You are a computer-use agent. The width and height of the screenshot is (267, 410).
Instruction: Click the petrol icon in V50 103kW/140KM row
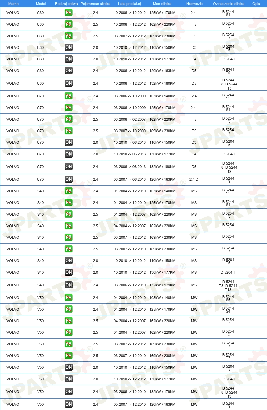point(69,298)
